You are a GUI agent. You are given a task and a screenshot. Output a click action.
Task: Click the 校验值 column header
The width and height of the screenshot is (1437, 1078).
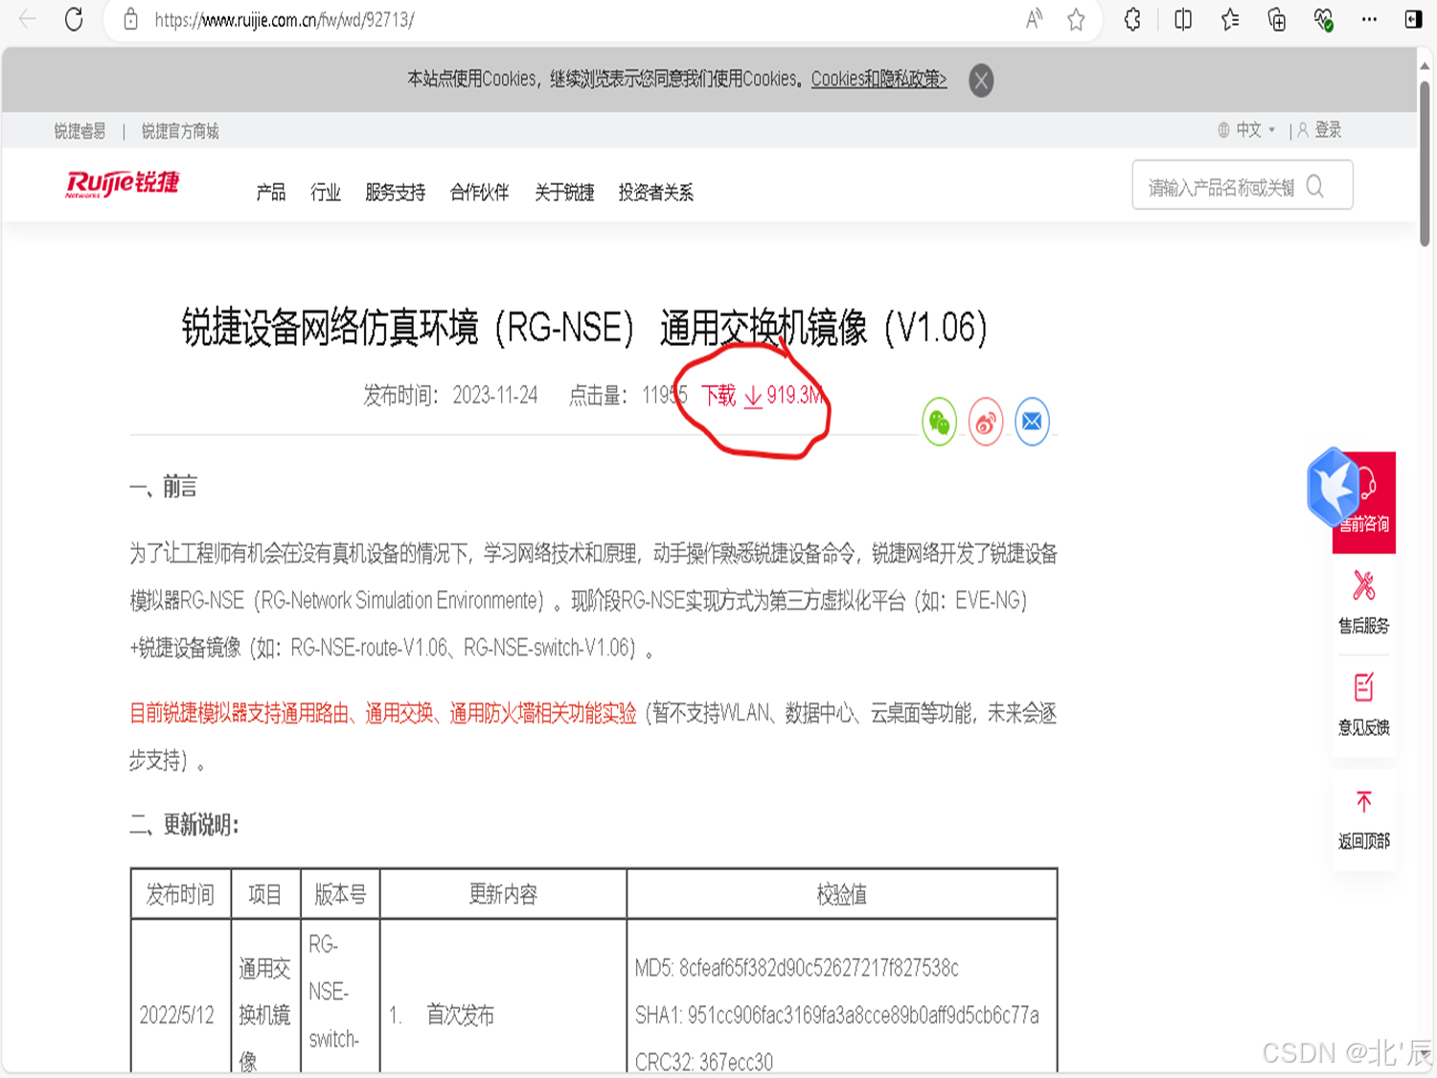click(x=842, y=895)
